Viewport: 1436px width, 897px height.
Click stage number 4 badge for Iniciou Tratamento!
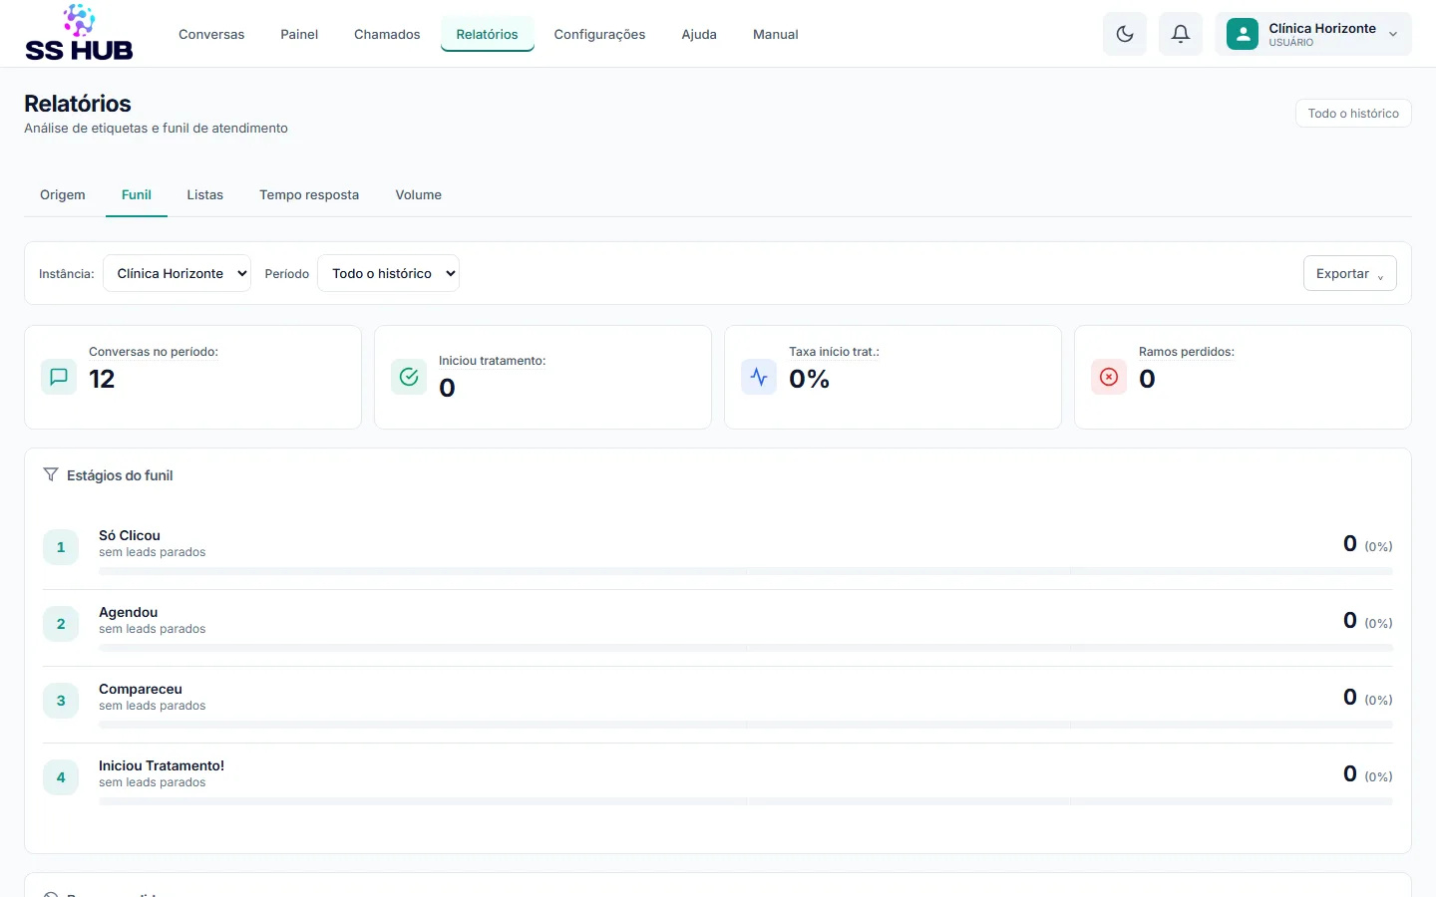pos(61,777)
